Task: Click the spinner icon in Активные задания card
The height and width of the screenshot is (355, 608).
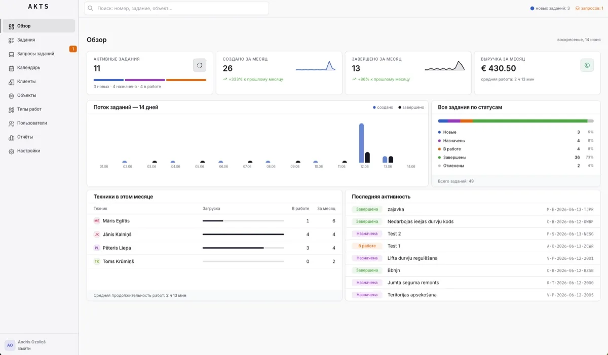Action: 200,65
